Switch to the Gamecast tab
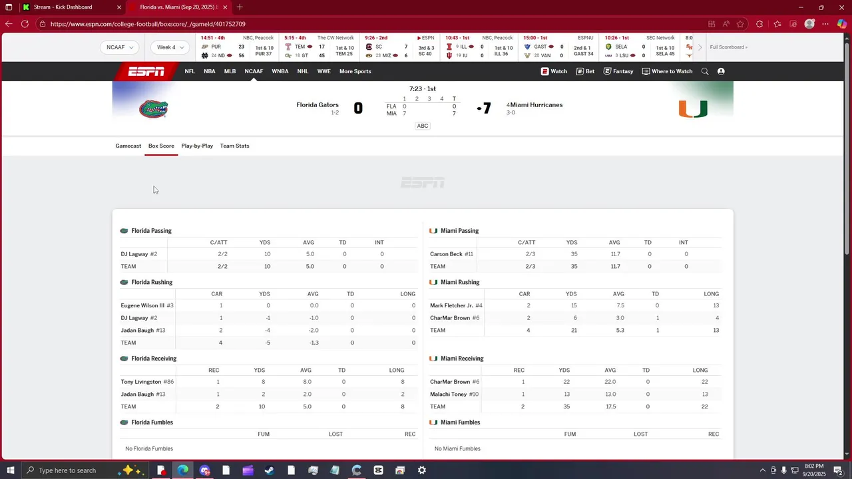The height and width of the screenshot is (479, 852). (128, 146)
